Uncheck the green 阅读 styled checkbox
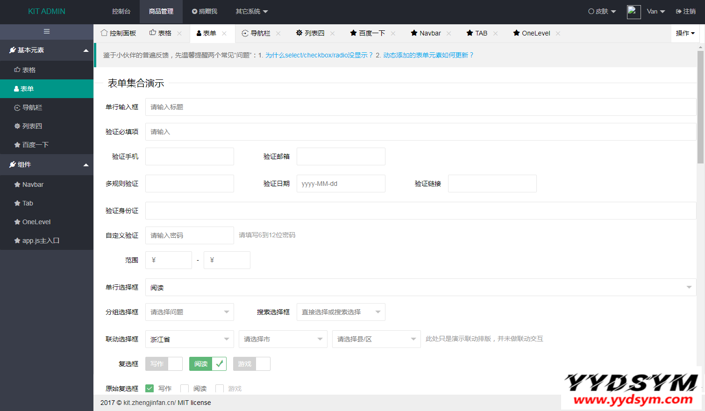 [x=207, y=364]
